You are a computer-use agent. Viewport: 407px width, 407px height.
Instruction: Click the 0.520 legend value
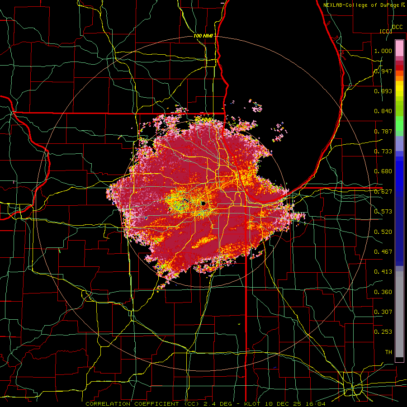(x=383, y=232)
